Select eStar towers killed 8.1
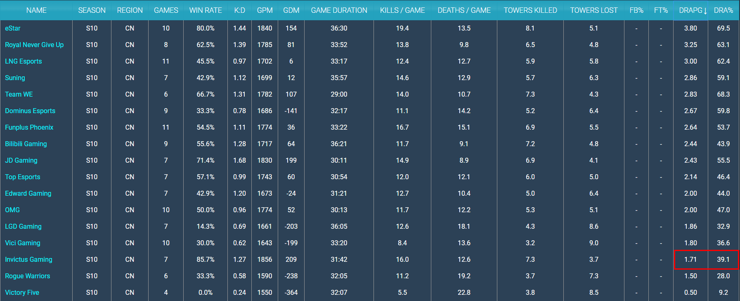 [530, 28]
